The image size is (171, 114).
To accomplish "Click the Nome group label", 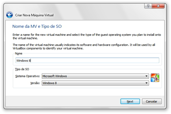I will [18, 53].
